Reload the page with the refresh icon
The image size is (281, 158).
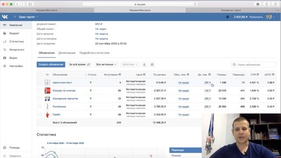[x=195, y=4]
